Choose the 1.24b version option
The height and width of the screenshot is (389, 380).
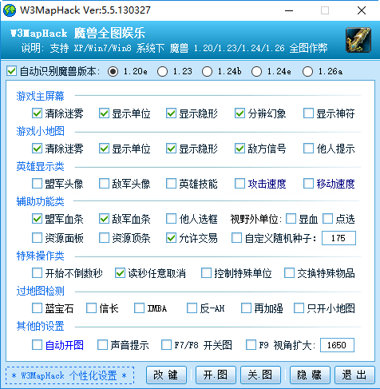coord(207,71)
